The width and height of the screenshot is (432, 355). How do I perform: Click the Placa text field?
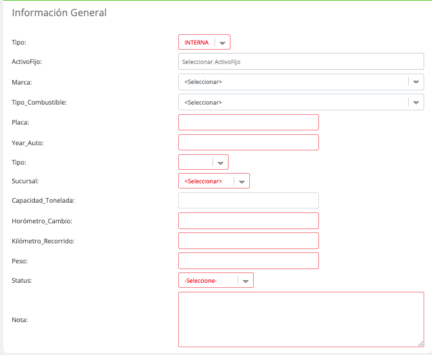(249, 122)
